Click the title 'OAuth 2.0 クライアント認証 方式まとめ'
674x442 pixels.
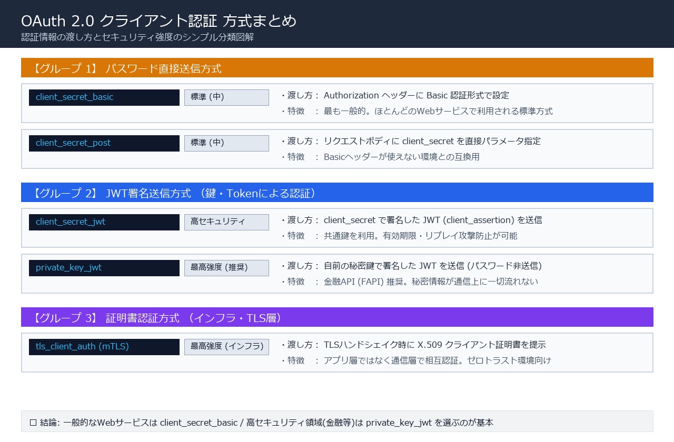pos(158,21)
